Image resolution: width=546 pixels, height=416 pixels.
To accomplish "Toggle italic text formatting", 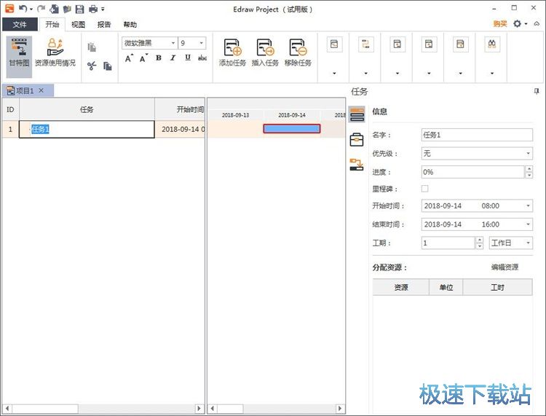I will tap(173, 58).
